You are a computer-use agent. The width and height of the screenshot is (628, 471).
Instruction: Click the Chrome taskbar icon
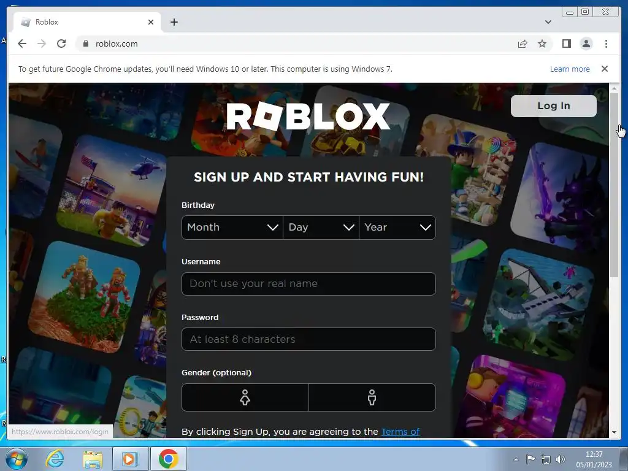[x=168, y=459]
